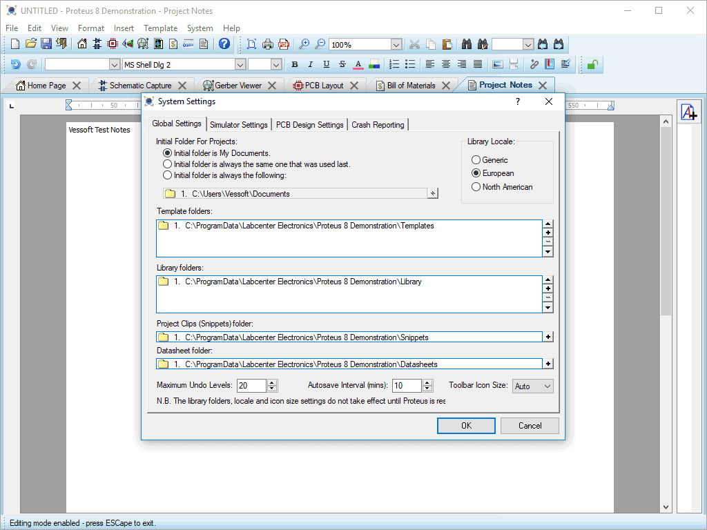Open the Template menu
Viewport: 707px width, 530px height.
tap(160, 28)
